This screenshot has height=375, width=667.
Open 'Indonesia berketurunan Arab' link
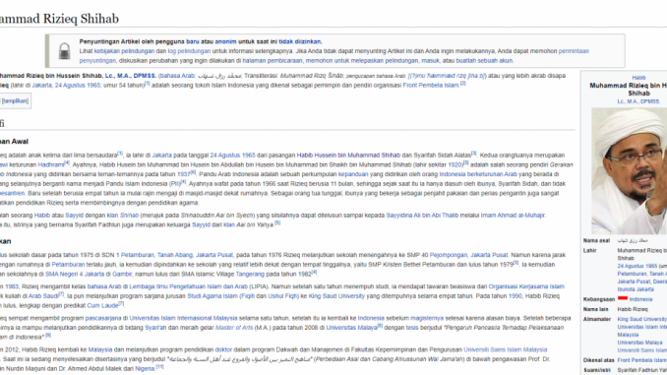(x=478, y=173)
